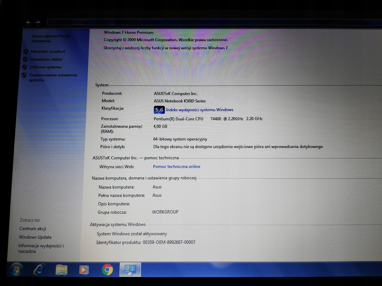382x286 pixels.
Task: Click the Pióro i dotyk description text
Action: pyautogui.click(x=238, y=147)
